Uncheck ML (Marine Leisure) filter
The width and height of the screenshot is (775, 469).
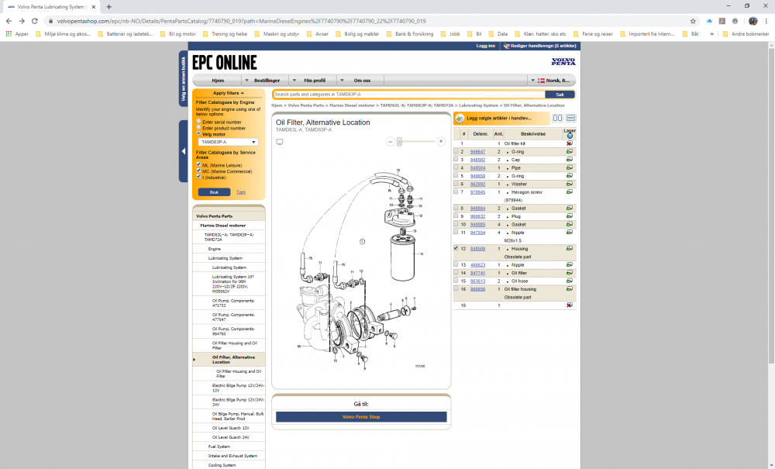pyautogui.click(x=198, y=164)
